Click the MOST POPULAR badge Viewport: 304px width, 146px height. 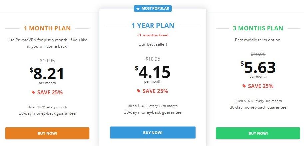pos(153,9)
